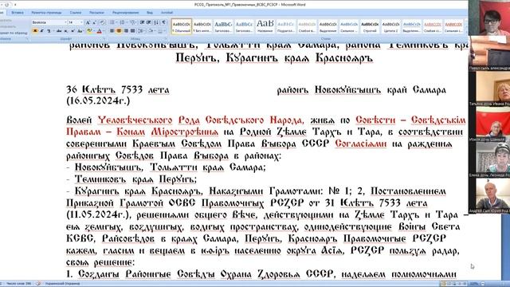Open the Insert (Вставка) ribbon tab
The height and width of the screenshot is (287, 510).
click(x=18, y=13)
